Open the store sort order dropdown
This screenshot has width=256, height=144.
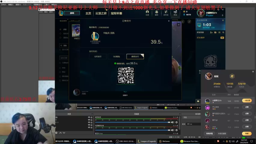(64, 58)
